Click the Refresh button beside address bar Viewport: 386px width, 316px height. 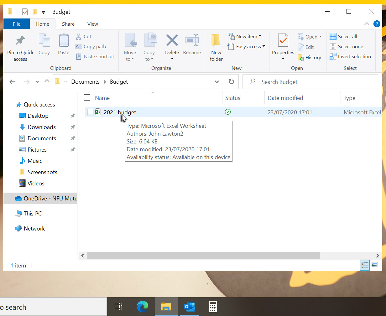(231, 82)
